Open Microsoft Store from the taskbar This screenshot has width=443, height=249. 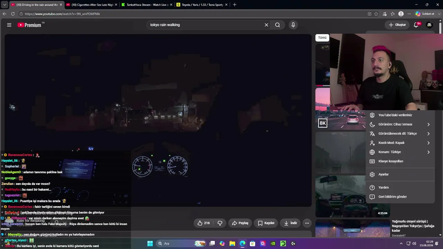tap(253, 243)
